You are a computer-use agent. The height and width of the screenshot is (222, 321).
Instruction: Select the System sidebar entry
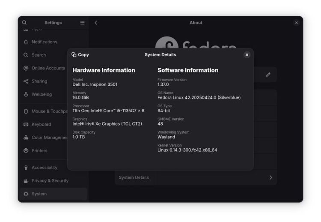click(x=39, y=194)
